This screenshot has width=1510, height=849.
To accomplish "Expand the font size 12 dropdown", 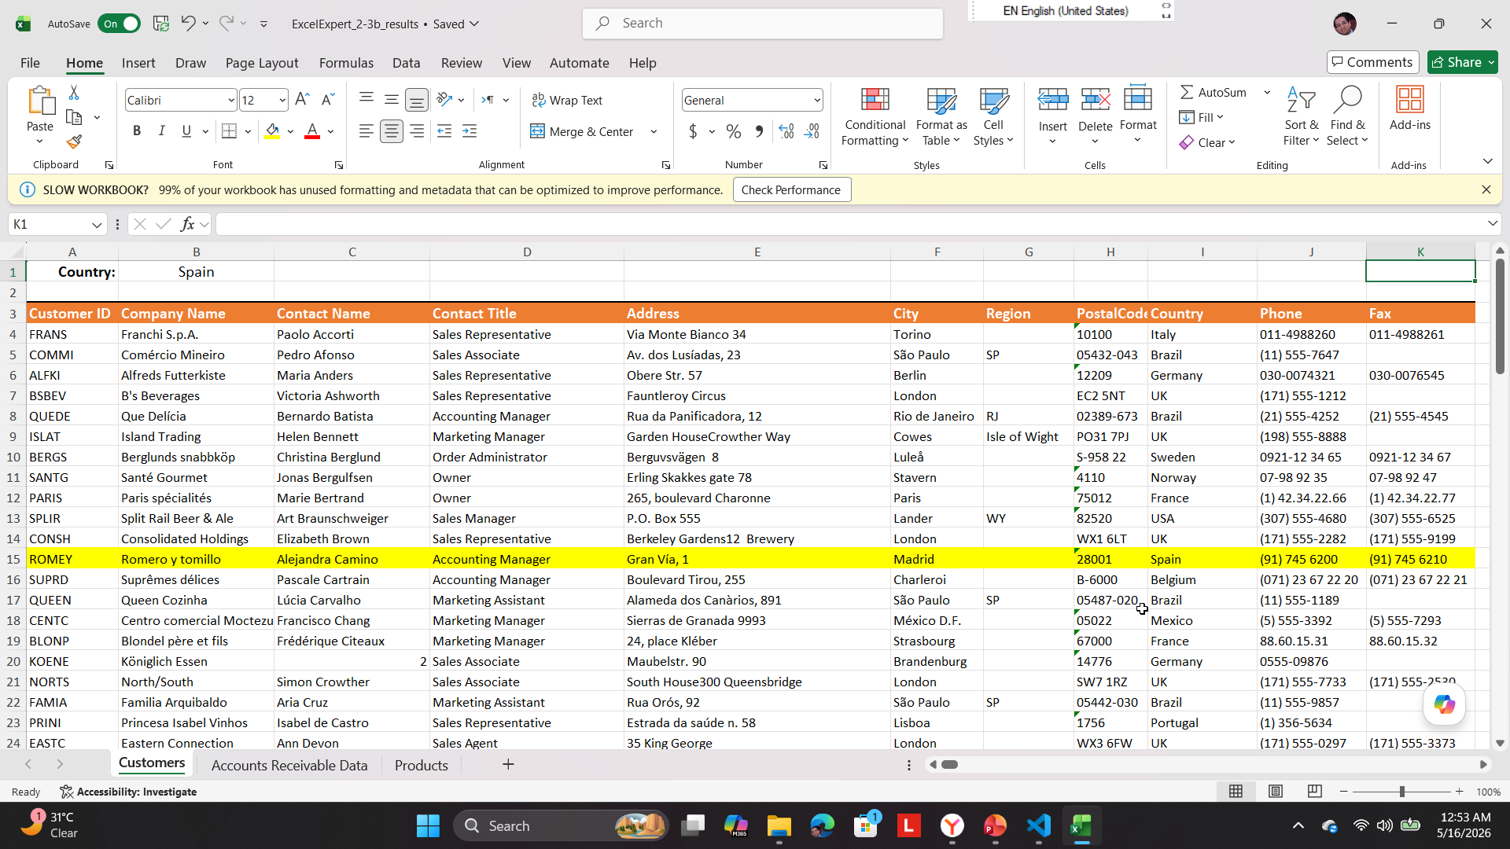I will pos(282,100).
